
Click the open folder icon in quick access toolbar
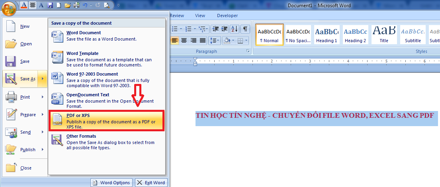(x=67, y=5)
